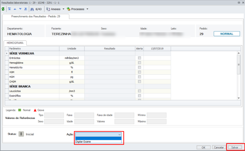
Task: Click the Resultado cell for Eritrócitos
Action: 110,58
